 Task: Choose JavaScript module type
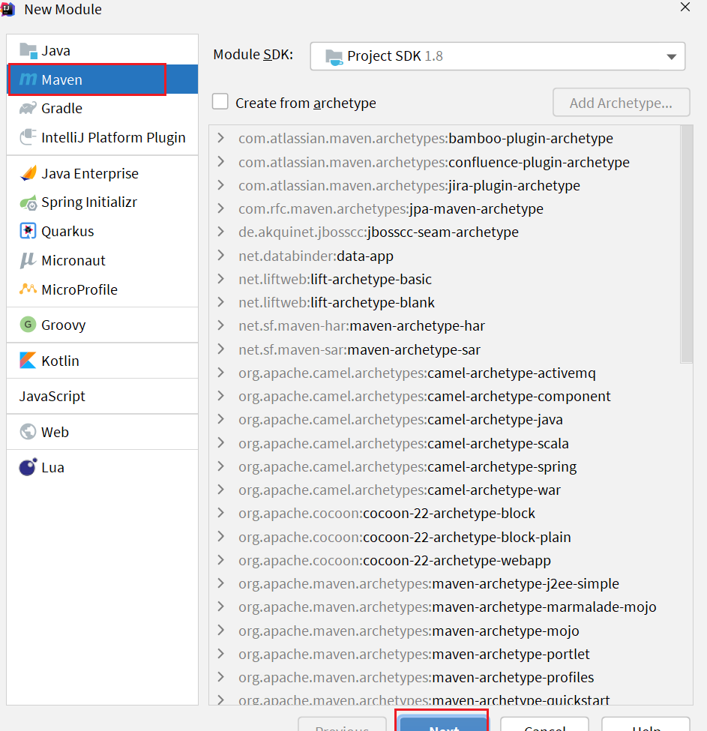(x=103, y=397)
